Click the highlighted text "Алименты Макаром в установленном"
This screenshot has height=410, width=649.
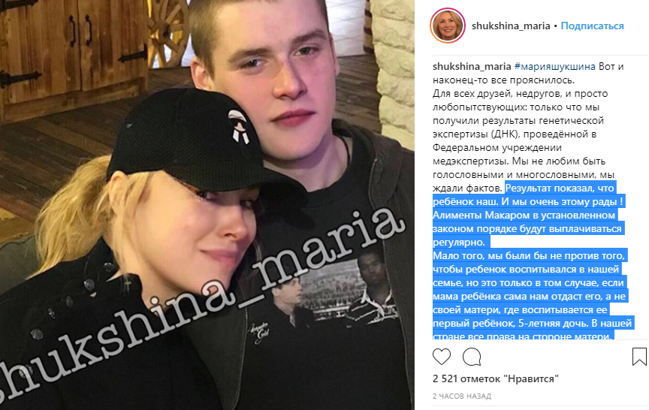click(x=524, y=215)
